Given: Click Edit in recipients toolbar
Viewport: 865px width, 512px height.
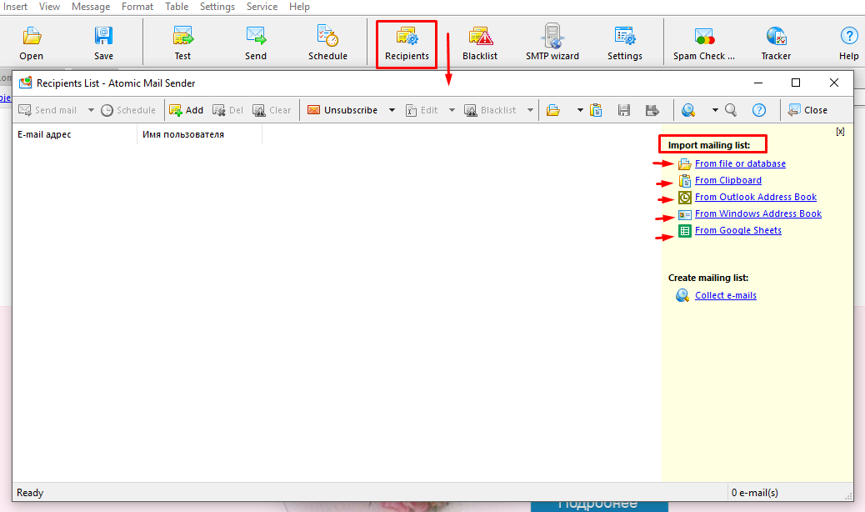Looking at the screenshot, I should (x=422, y=110).
